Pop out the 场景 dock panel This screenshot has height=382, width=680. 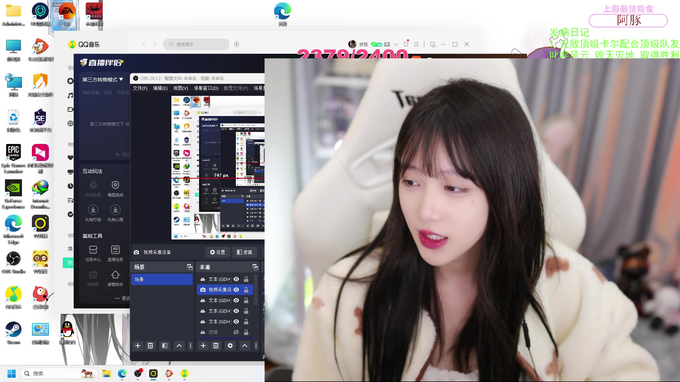[189, 267]
